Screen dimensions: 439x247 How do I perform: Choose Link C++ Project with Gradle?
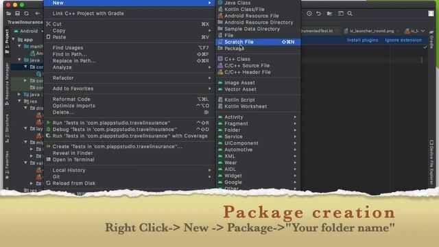129,14
